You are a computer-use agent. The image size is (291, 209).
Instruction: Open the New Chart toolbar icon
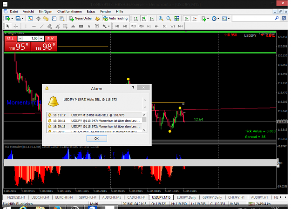7,19
